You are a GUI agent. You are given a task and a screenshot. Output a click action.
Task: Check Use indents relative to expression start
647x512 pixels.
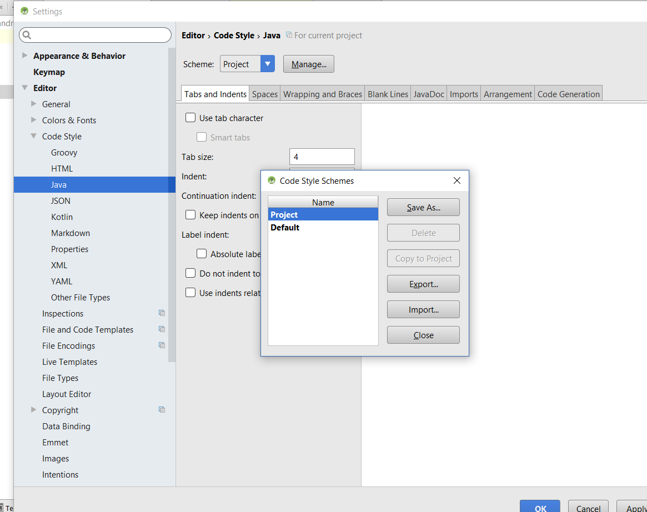[x=190, y=293]
